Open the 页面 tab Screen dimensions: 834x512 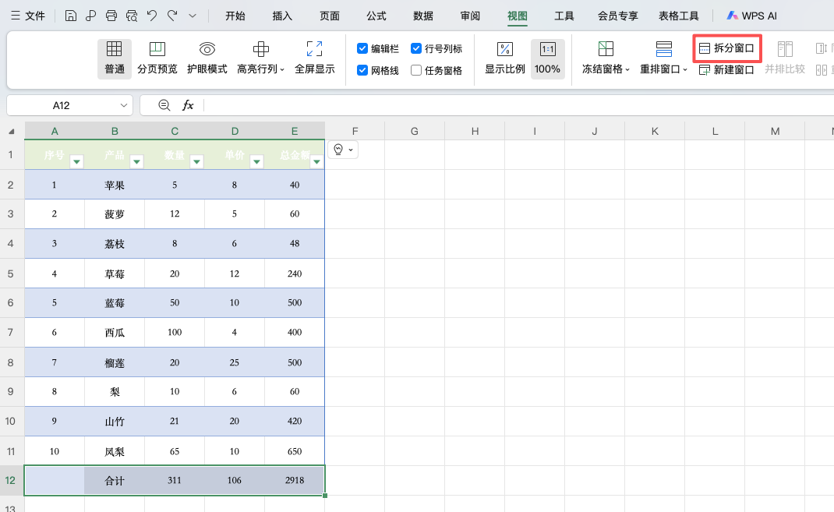(329, 16)
